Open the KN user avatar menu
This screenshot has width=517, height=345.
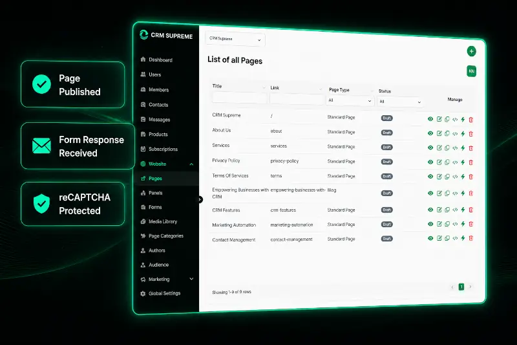(471, 71)
